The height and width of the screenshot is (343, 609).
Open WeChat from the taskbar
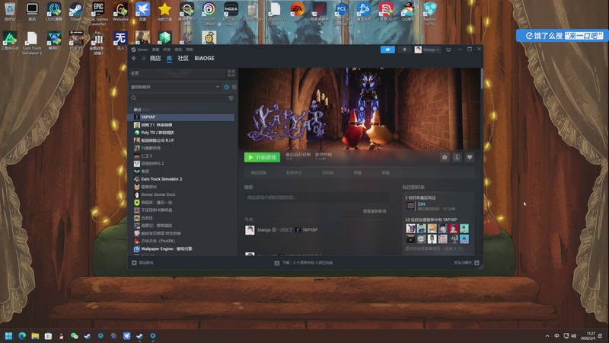point(75,336)
